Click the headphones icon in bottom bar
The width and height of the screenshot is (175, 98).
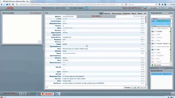click(x=25, y=94)
